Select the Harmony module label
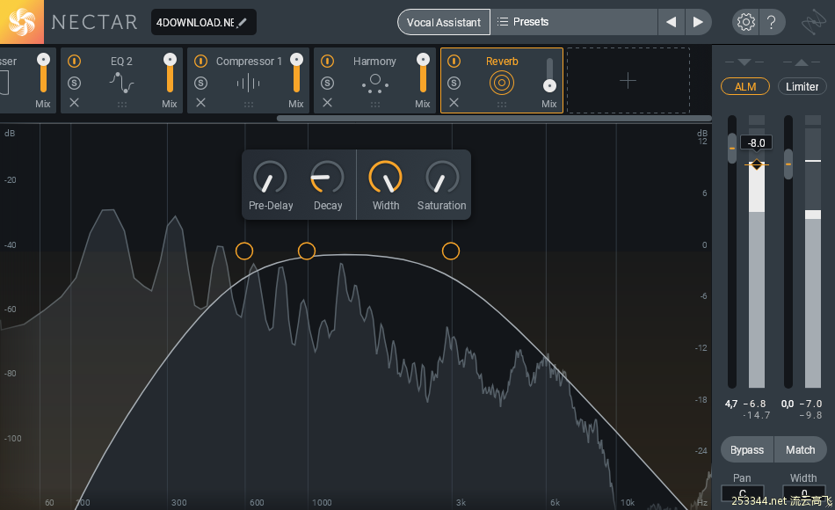This screenshot has height=510, width=835. (x=375, y=62)
